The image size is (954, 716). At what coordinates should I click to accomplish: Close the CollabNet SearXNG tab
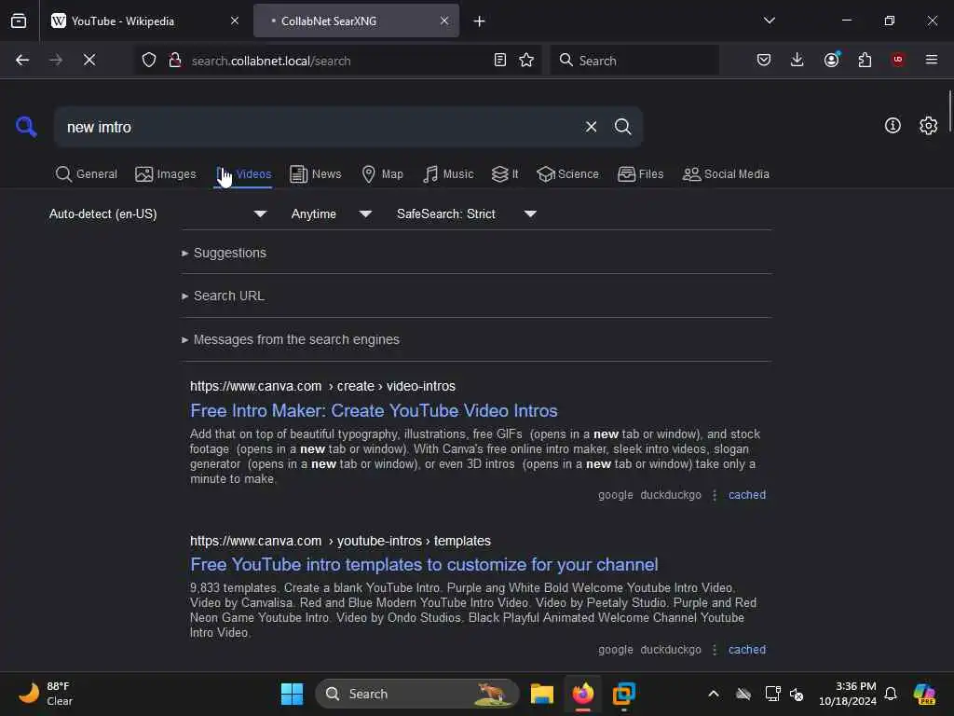pos(444,21)
